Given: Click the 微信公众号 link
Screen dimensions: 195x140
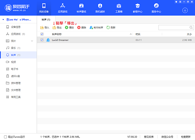Looking at the screenshot, I should click(x=167, y=137).
